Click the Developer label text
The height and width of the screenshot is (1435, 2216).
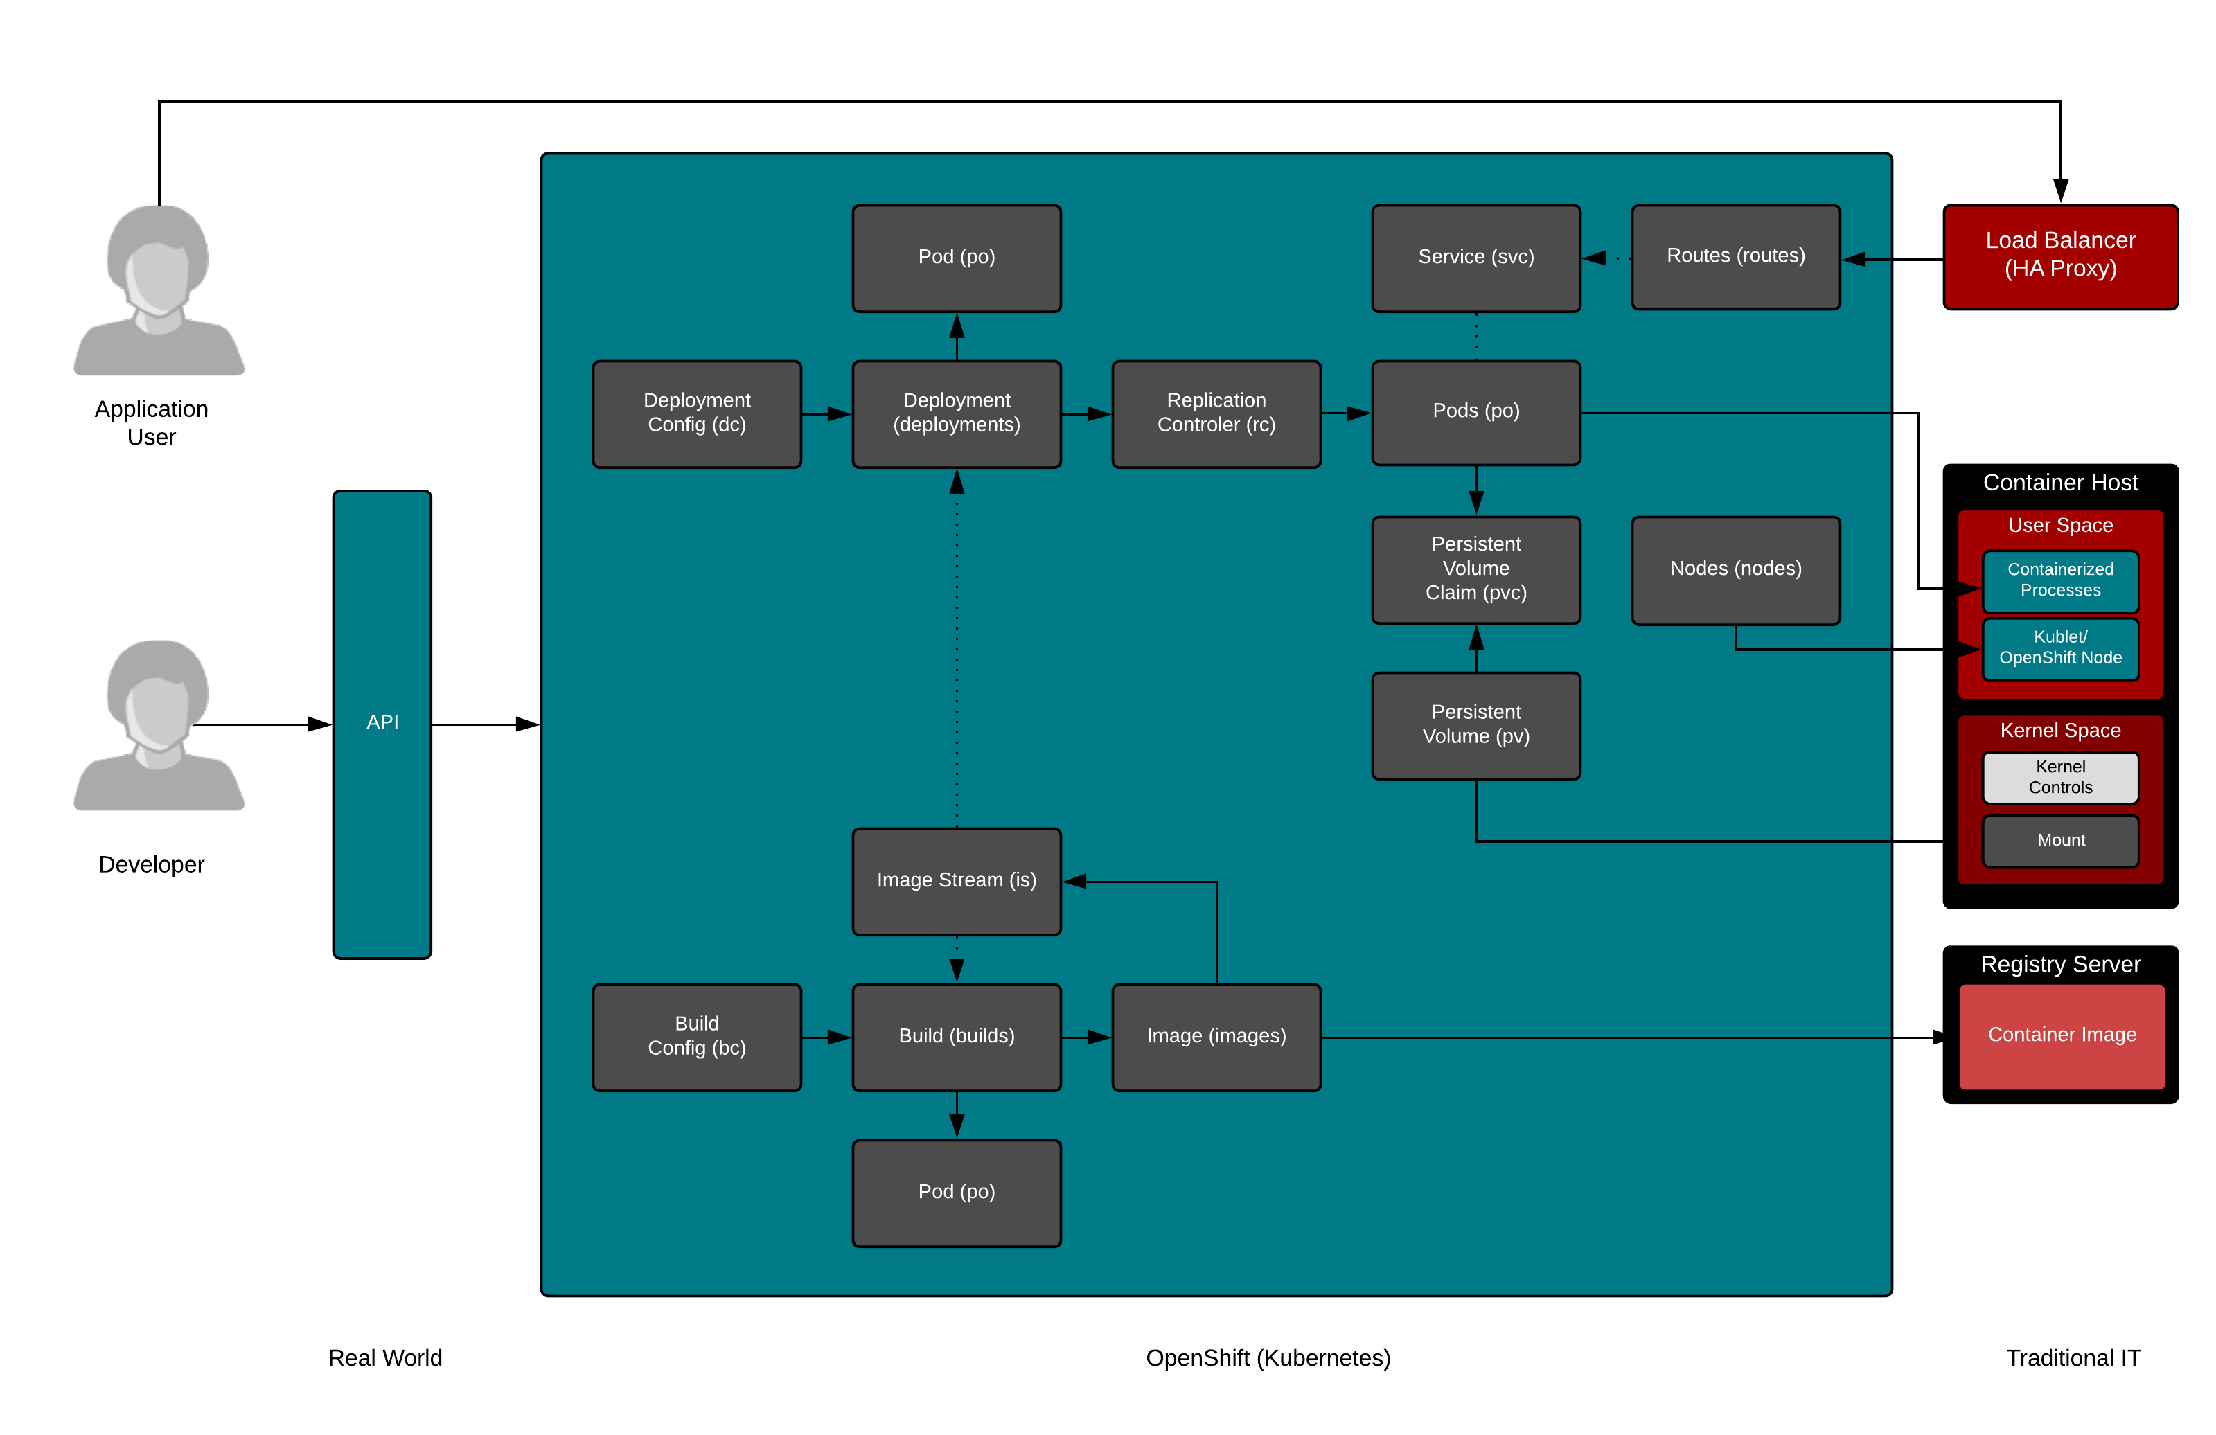(152, 866)
